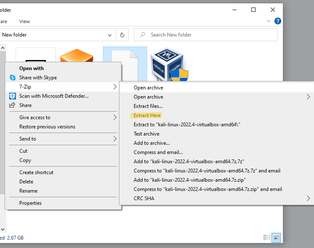The height and width of the screenshot is (248, 314).
Task: Click the scrollbar down arrow
Action: (2, 229)
